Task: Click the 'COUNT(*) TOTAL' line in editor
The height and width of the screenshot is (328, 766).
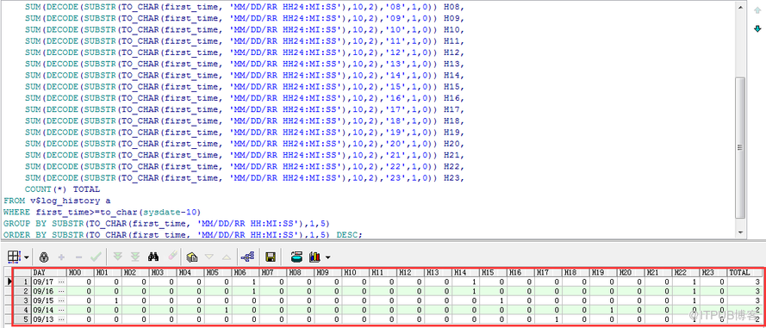Action: [63, 189]
